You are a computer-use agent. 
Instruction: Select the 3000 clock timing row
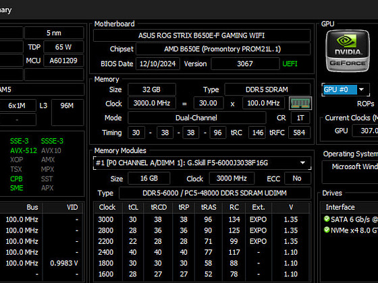[x=202, y=220]
